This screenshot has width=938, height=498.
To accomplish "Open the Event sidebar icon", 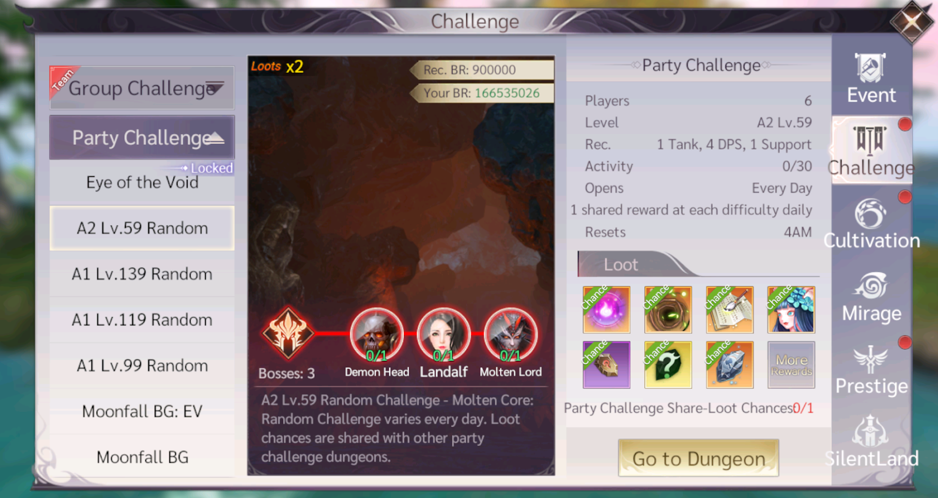I will point(871,79).
